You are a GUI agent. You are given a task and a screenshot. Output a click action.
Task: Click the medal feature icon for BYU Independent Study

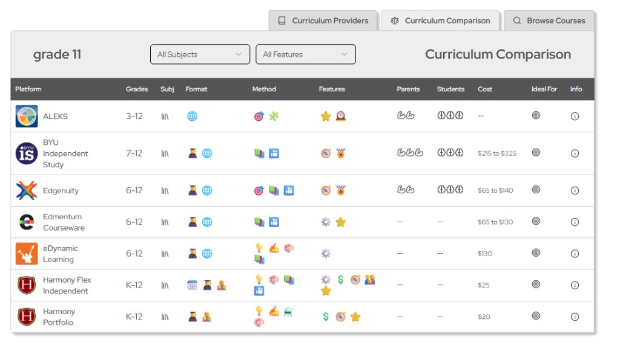(340, 153)
